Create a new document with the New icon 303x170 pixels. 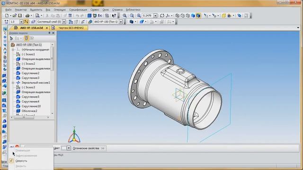(x=7, y=16)
